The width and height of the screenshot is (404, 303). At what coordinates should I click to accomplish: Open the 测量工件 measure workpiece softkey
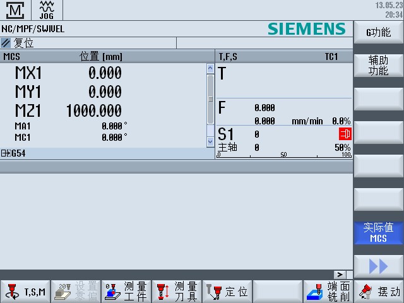[126, 292]
